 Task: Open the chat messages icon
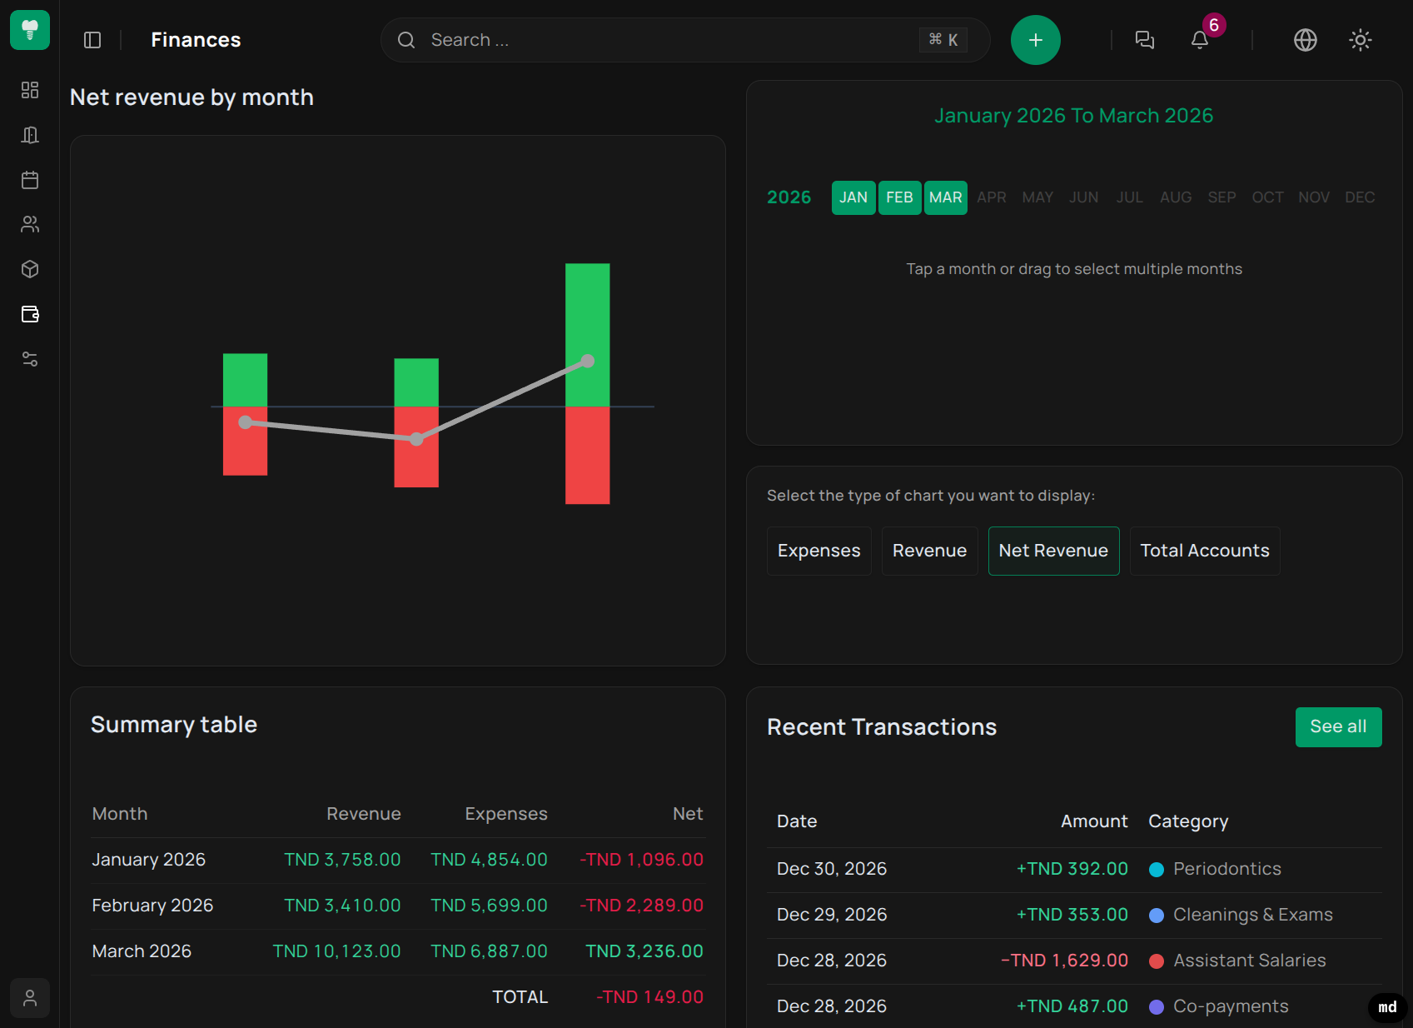(x=1145, y=40)
